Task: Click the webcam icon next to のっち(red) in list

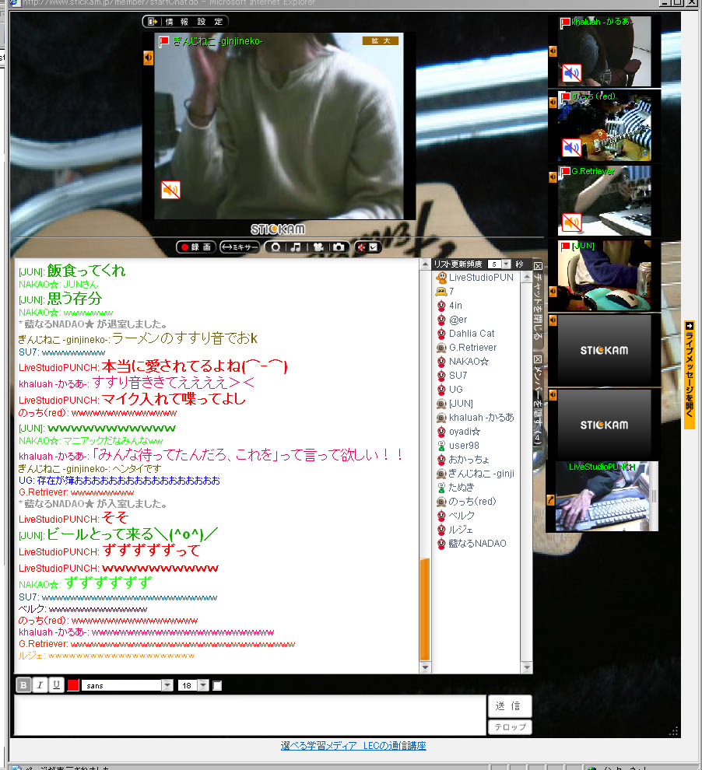Action: pyautogui.click(x=441, y=502)
